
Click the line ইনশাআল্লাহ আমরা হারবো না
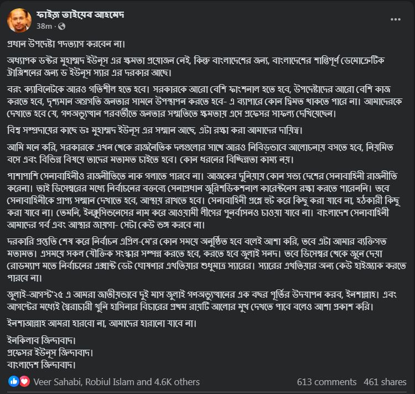(102, 323)
